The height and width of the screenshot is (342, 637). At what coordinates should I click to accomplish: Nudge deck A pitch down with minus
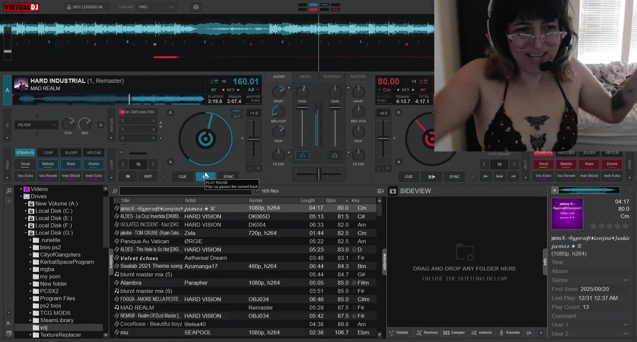tap(250, 168)
